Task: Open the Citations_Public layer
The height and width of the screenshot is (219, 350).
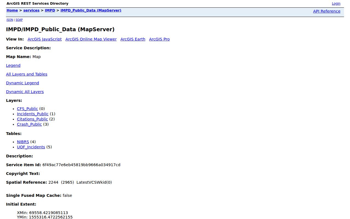Action: tap(32, 119)
